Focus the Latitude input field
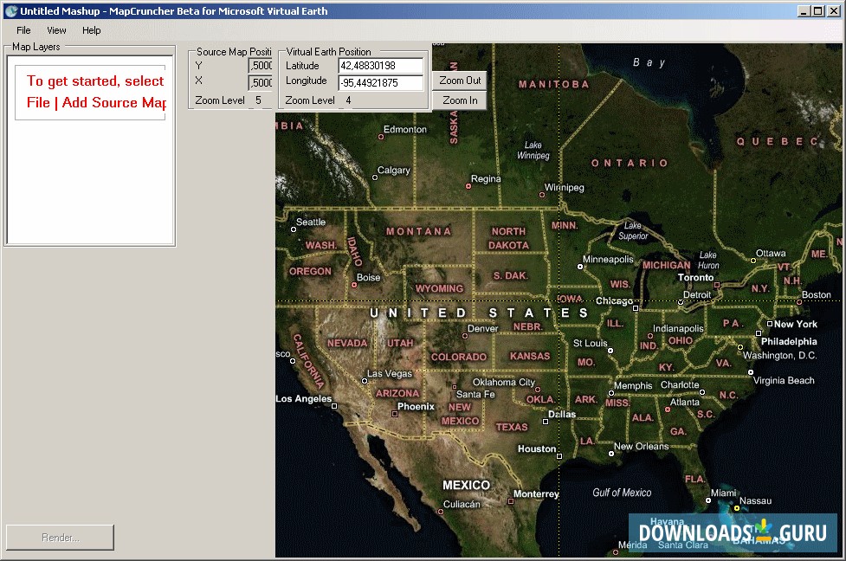 click(x=380, y=66)
